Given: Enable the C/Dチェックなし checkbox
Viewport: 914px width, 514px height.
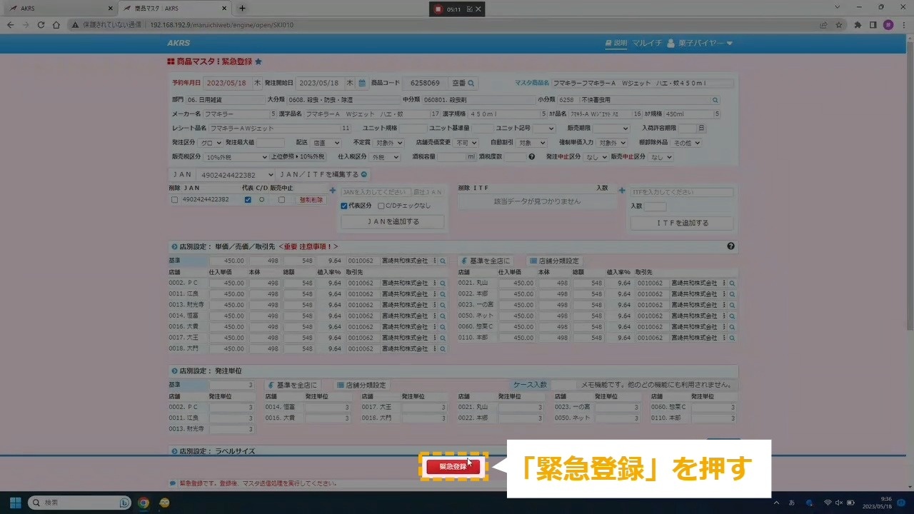Looking at the screenshot, I should (381, 206).
